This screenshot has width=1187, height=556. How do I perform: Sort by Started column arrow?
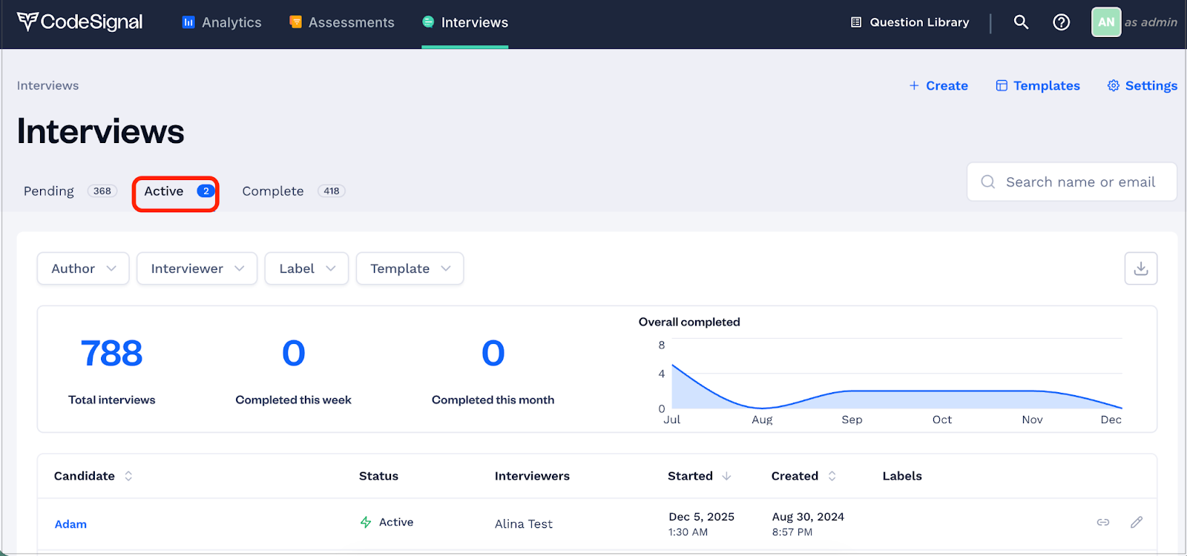[726, 476]
